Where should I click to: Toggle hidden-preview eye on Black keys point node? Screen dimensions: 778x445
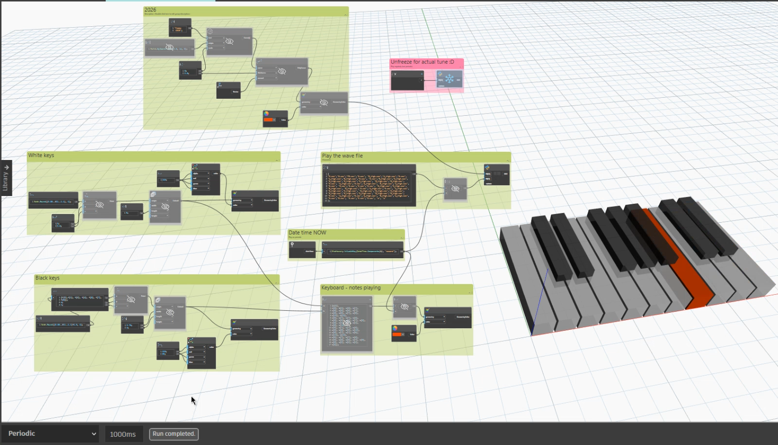[131, 299]
